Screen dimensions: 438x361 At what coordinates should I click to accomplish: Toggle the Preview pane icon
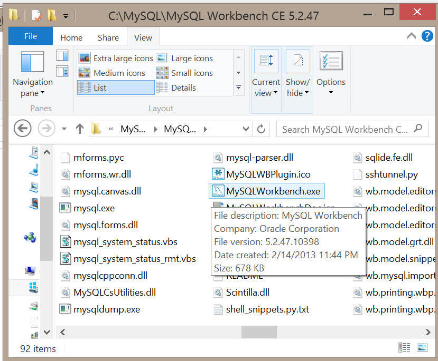coord(62,55)
